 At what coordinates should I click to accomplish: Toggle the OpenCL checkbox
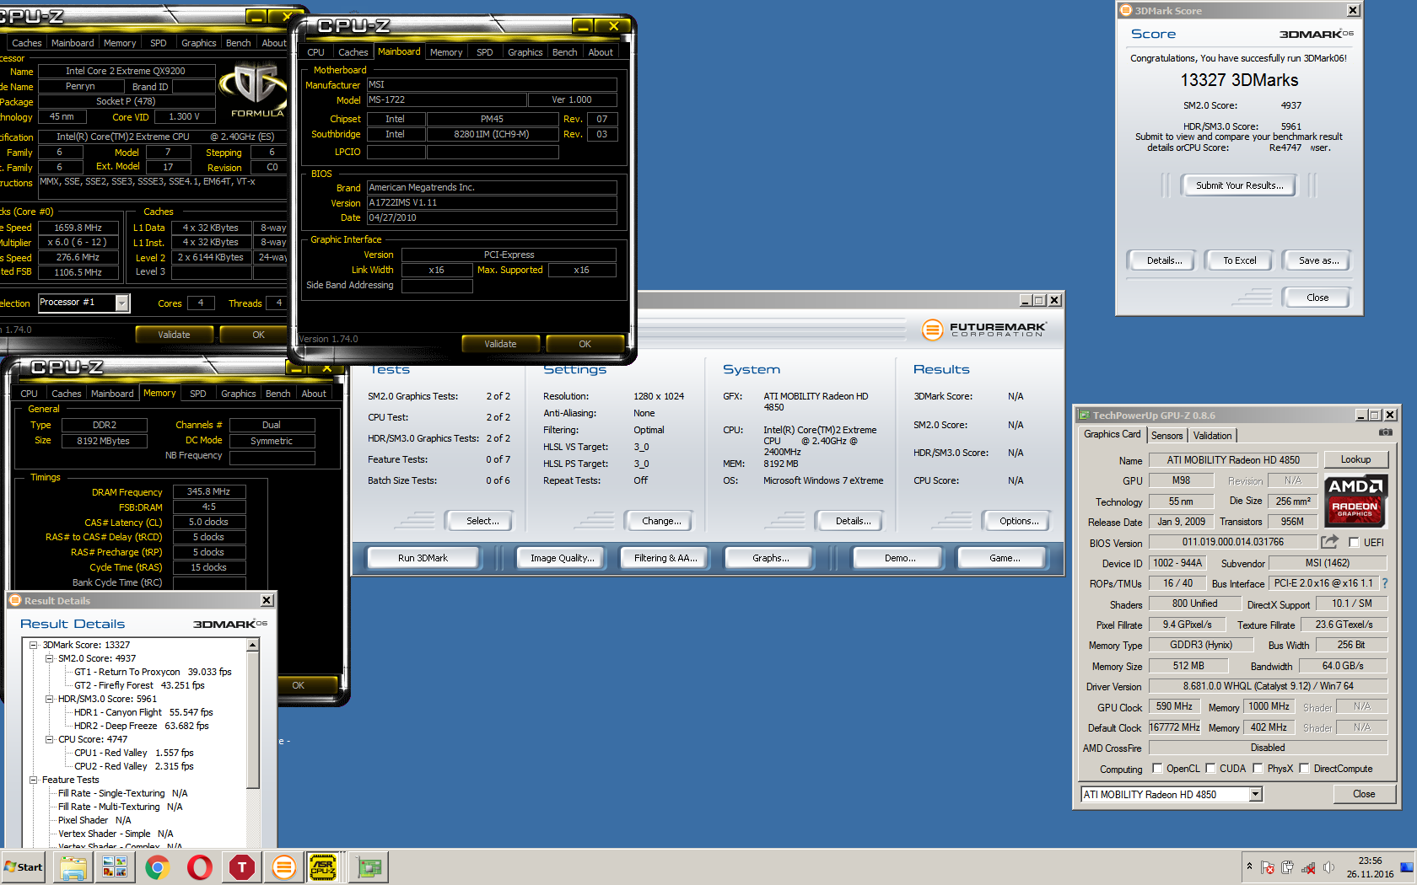coord(1157,768)
